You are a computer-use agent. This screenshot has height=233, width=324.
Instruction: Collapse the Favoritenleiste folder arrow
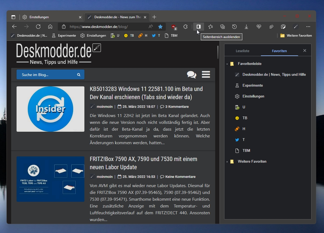tap(227, 64)
